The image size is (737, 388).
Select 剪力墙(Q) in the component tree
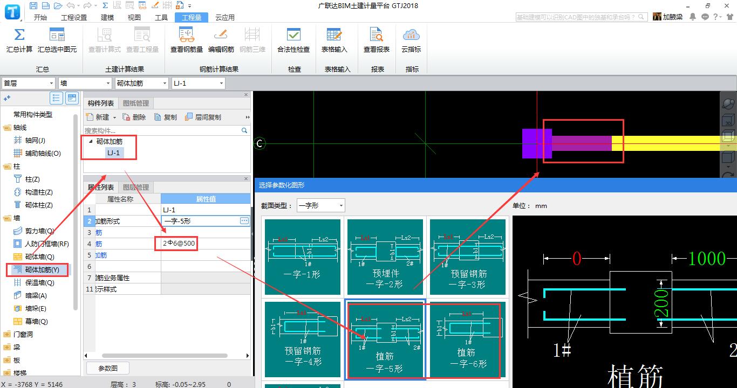coord(39,231)
